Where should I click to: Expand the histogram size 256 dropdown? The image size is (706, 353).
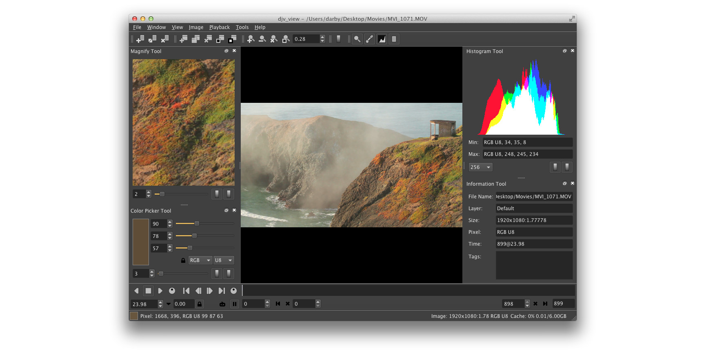point(480,167)
